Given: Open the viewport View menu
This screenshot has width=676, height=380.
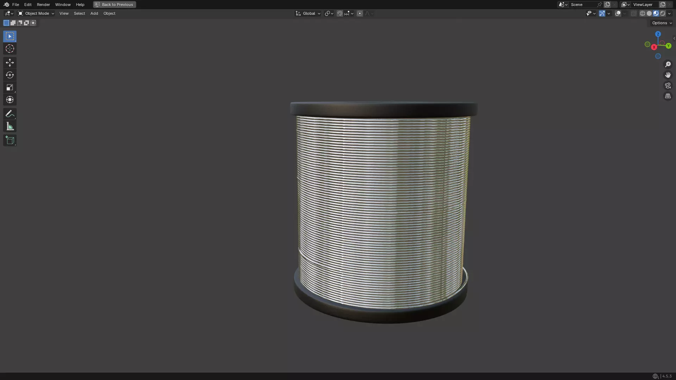Looking at the screenshot, I should point(64,13).
